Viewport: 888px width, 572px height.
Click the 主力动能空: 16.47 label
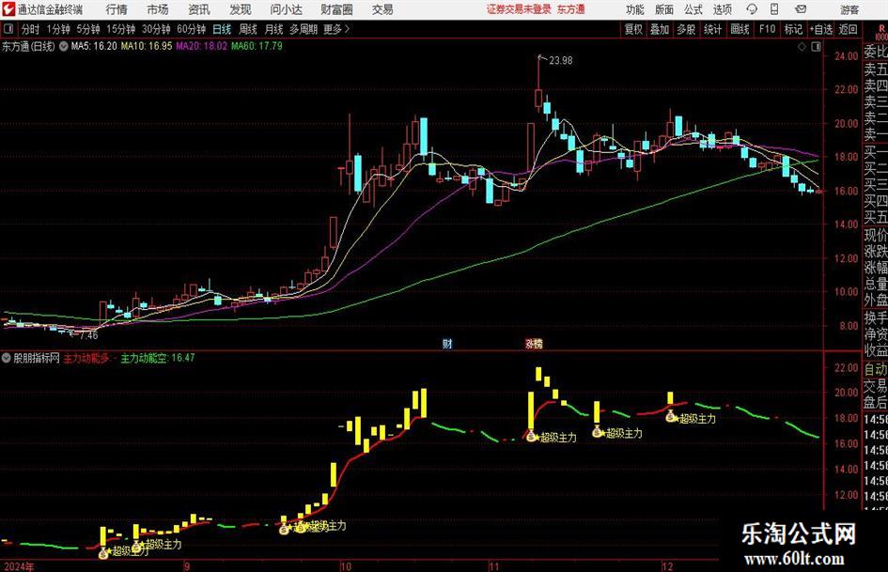click(x=158, y=358)
